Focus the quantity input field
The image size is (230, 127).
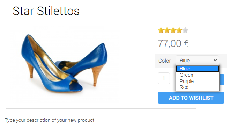[164, 78]
